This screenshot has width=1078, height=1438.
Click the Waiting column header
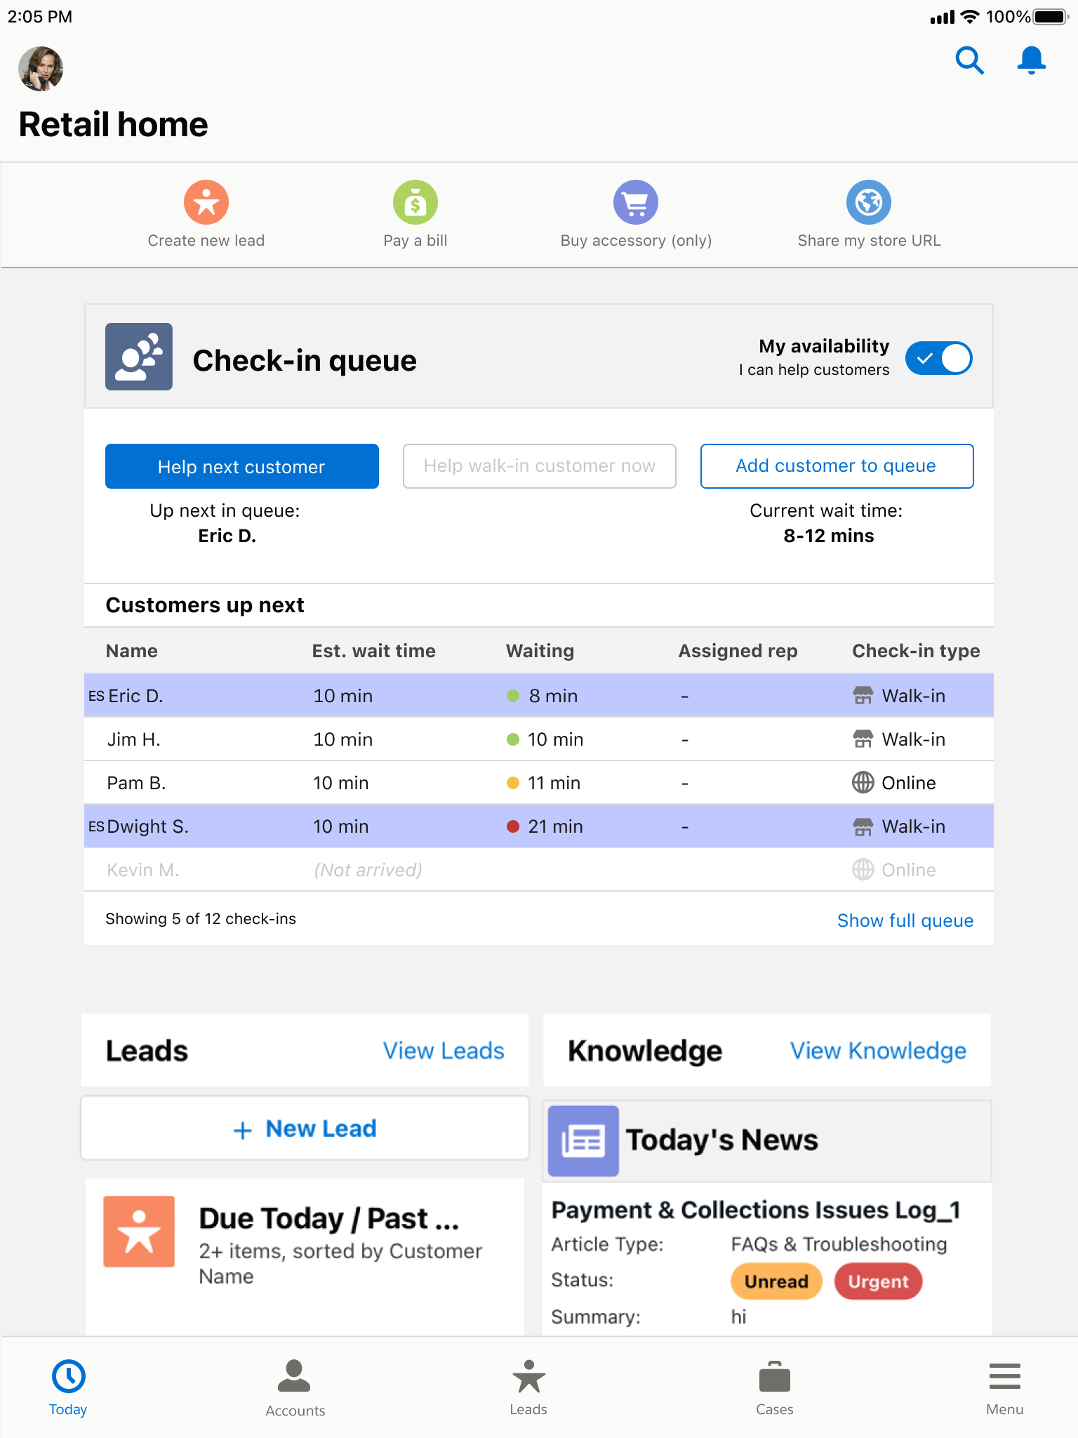(x=540, y=651)
